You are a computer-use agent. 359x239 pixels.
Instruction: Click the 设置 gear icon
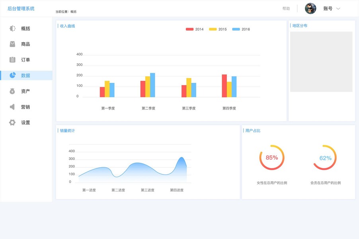click(12, 122)
